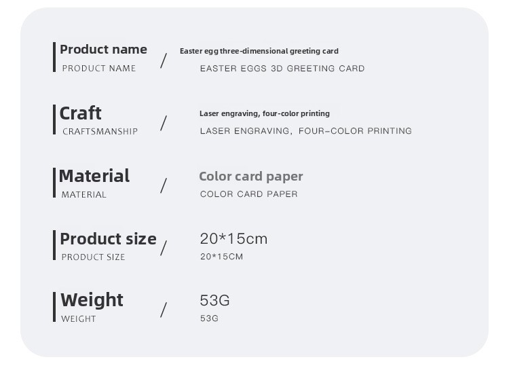Click the Laser engraving, four-color printing text
The image size is (509, 368).
(265, 113)
